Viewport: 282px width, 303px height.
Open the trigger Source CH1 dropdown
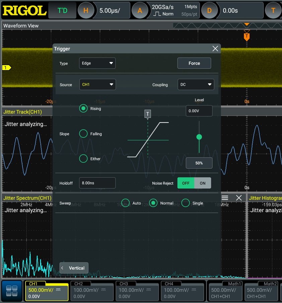pyautogui.click(x=97, y=84)
